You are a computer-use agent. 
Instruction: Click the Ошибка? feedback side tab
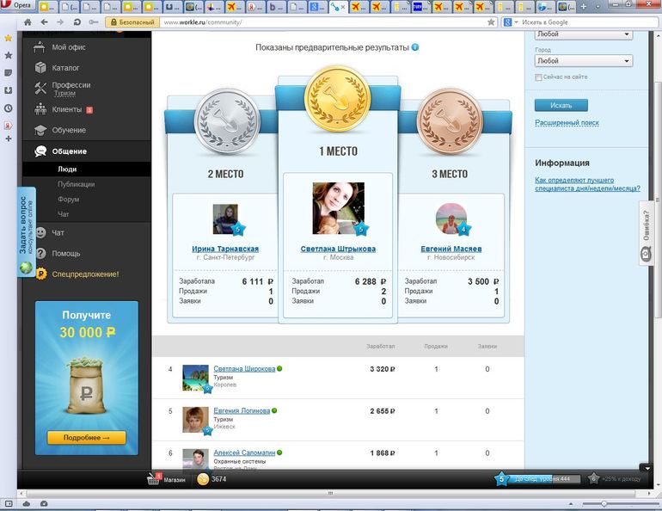click(647, 233)
